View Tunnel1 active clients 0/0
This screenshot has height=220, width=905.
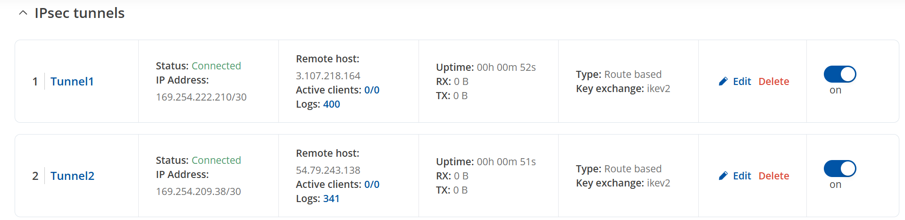(372, 90)
